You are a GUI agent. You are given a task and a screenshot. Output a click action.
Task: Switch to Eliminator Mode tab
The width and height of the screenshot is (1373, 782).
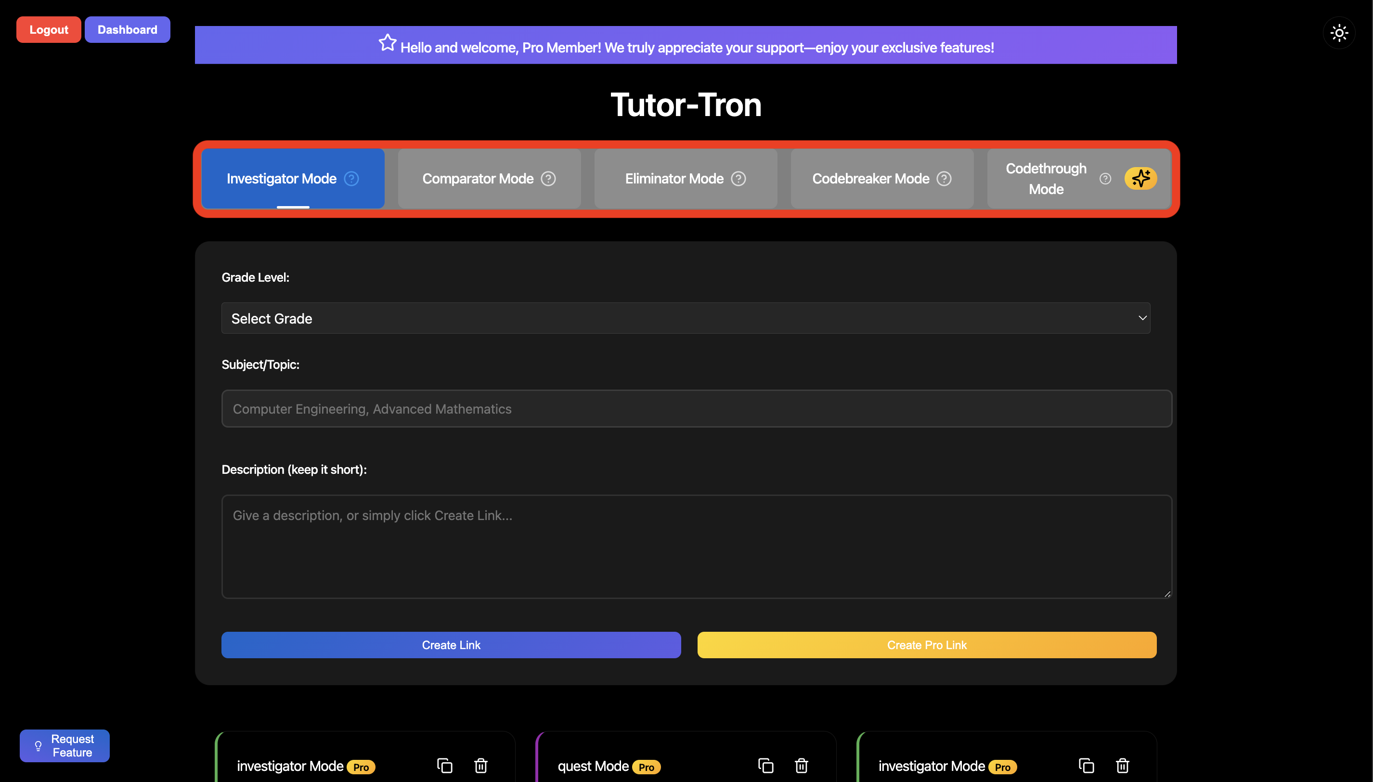(x=674, y=178)
